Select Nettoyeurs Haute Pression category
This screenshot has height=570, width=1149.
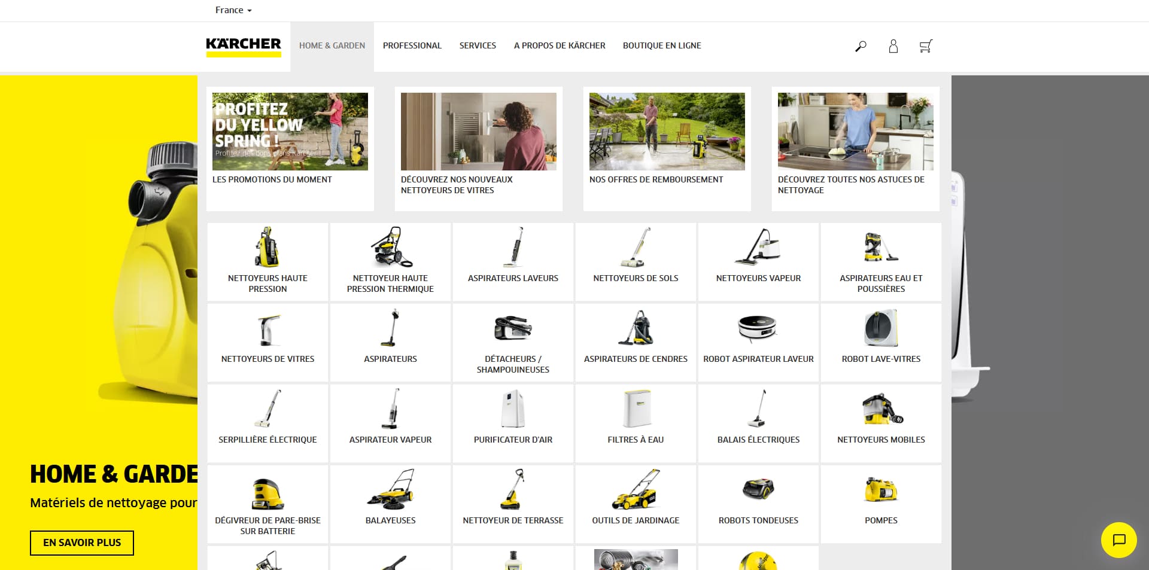(268, 262)
